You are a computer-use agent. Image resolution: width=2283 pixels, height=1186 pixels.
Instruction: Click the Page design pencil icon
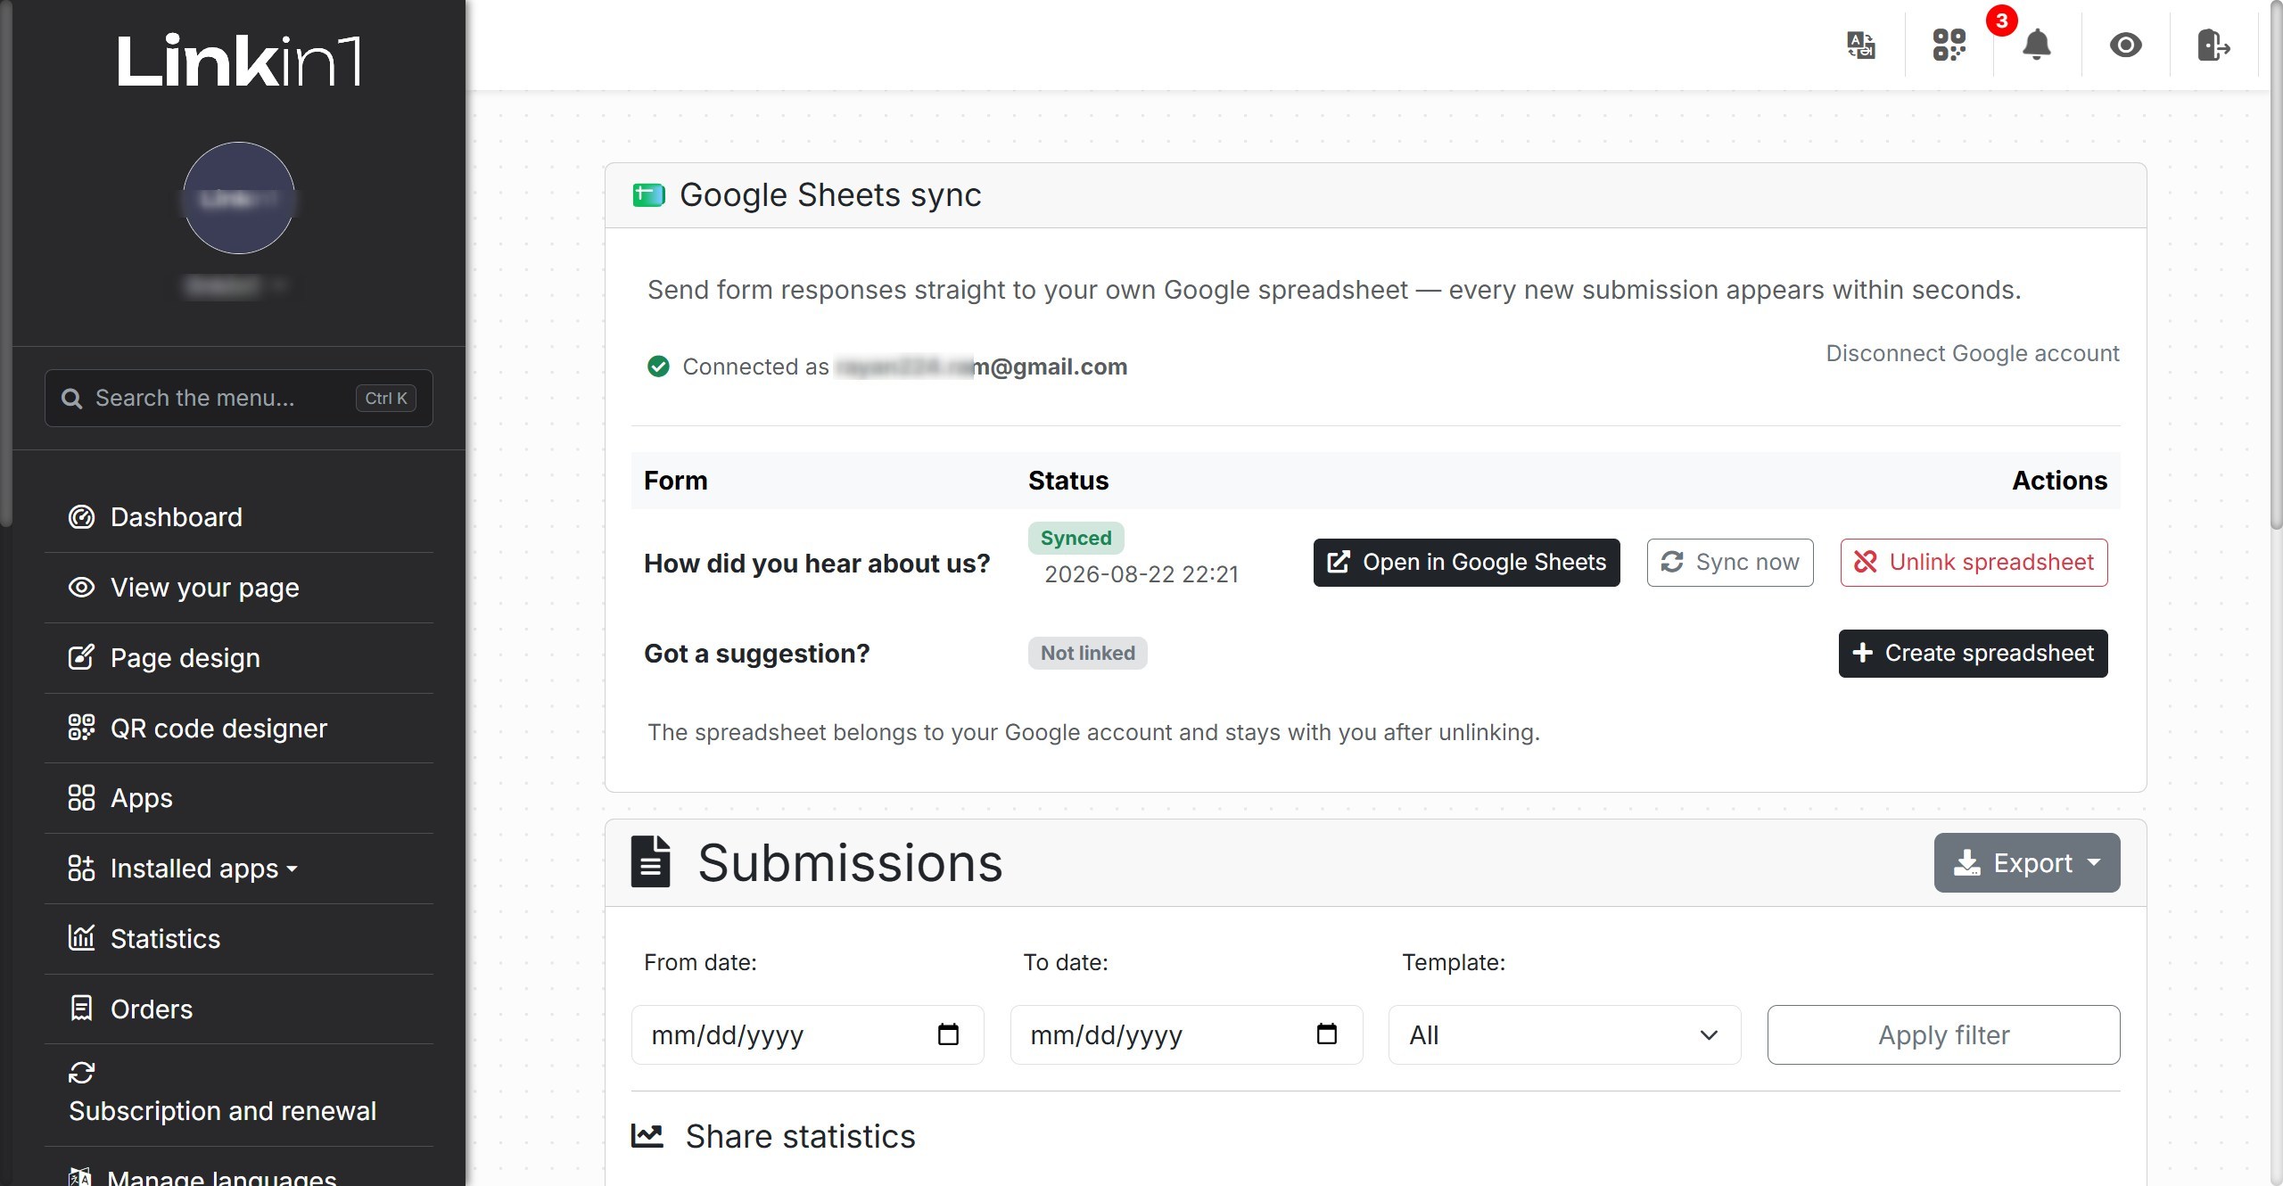(81, 657)
